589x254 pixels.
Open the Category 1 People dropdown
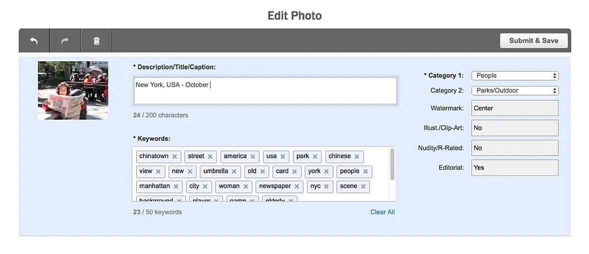pos(515,76)
